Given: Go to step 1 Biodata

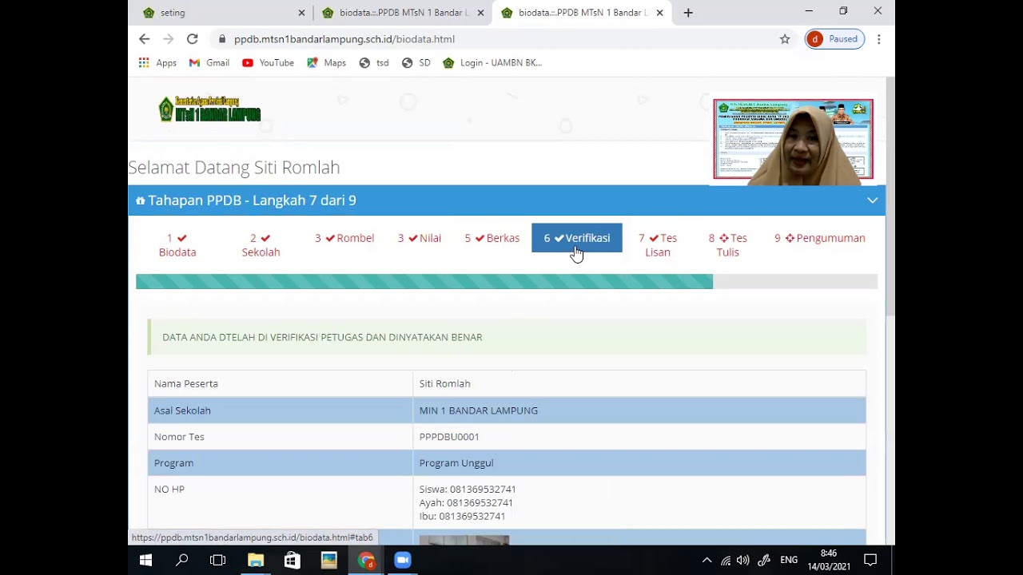Looking at the screenshot, I should (177, 245).
